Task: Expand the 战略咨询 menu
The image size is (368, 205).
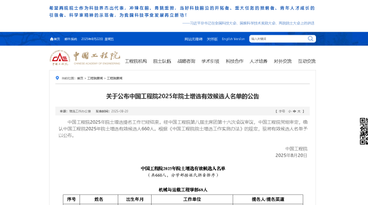Action: pyautogui.click(x=186, y=61)
